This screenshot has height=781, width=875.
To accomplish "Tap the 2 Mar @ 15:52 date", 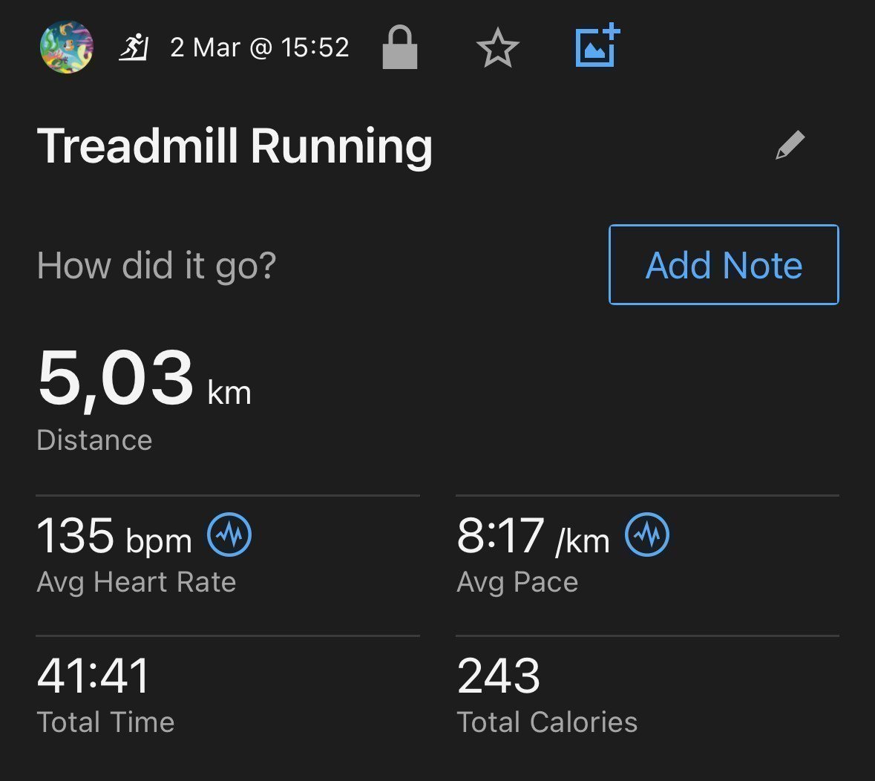I will tap(260, 48).
